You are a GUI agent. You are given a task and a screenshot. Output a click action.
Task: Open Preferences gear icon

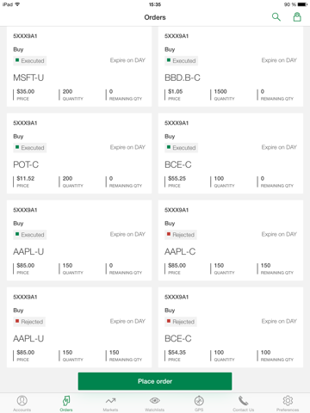tap(288, 401)
